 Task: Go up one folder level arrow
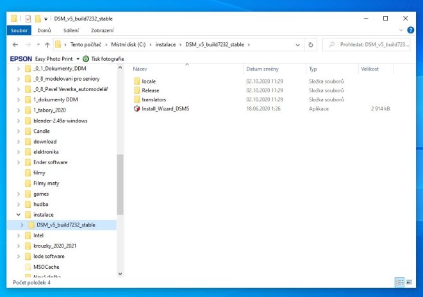tap(47, 45)
